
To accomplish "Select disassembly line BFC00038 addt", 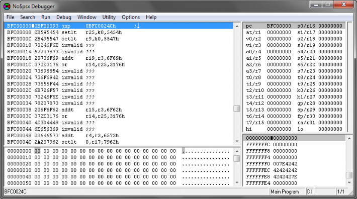I will click(119, 110).
